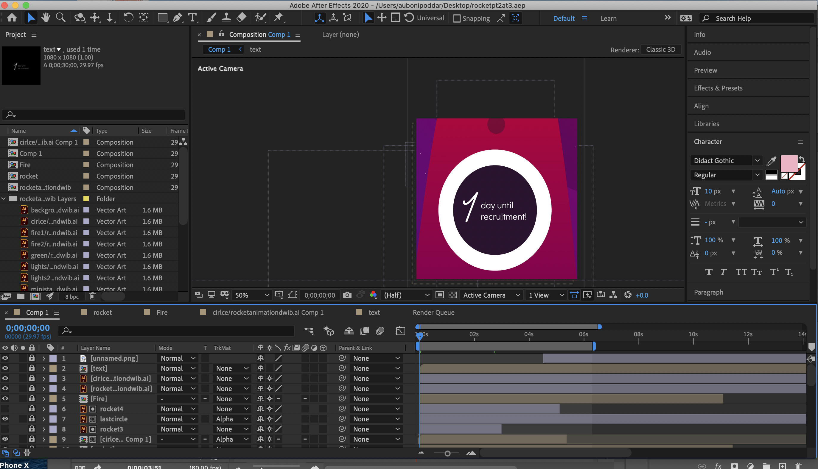Delete selected project item with trash icon

tap(93, 296)
